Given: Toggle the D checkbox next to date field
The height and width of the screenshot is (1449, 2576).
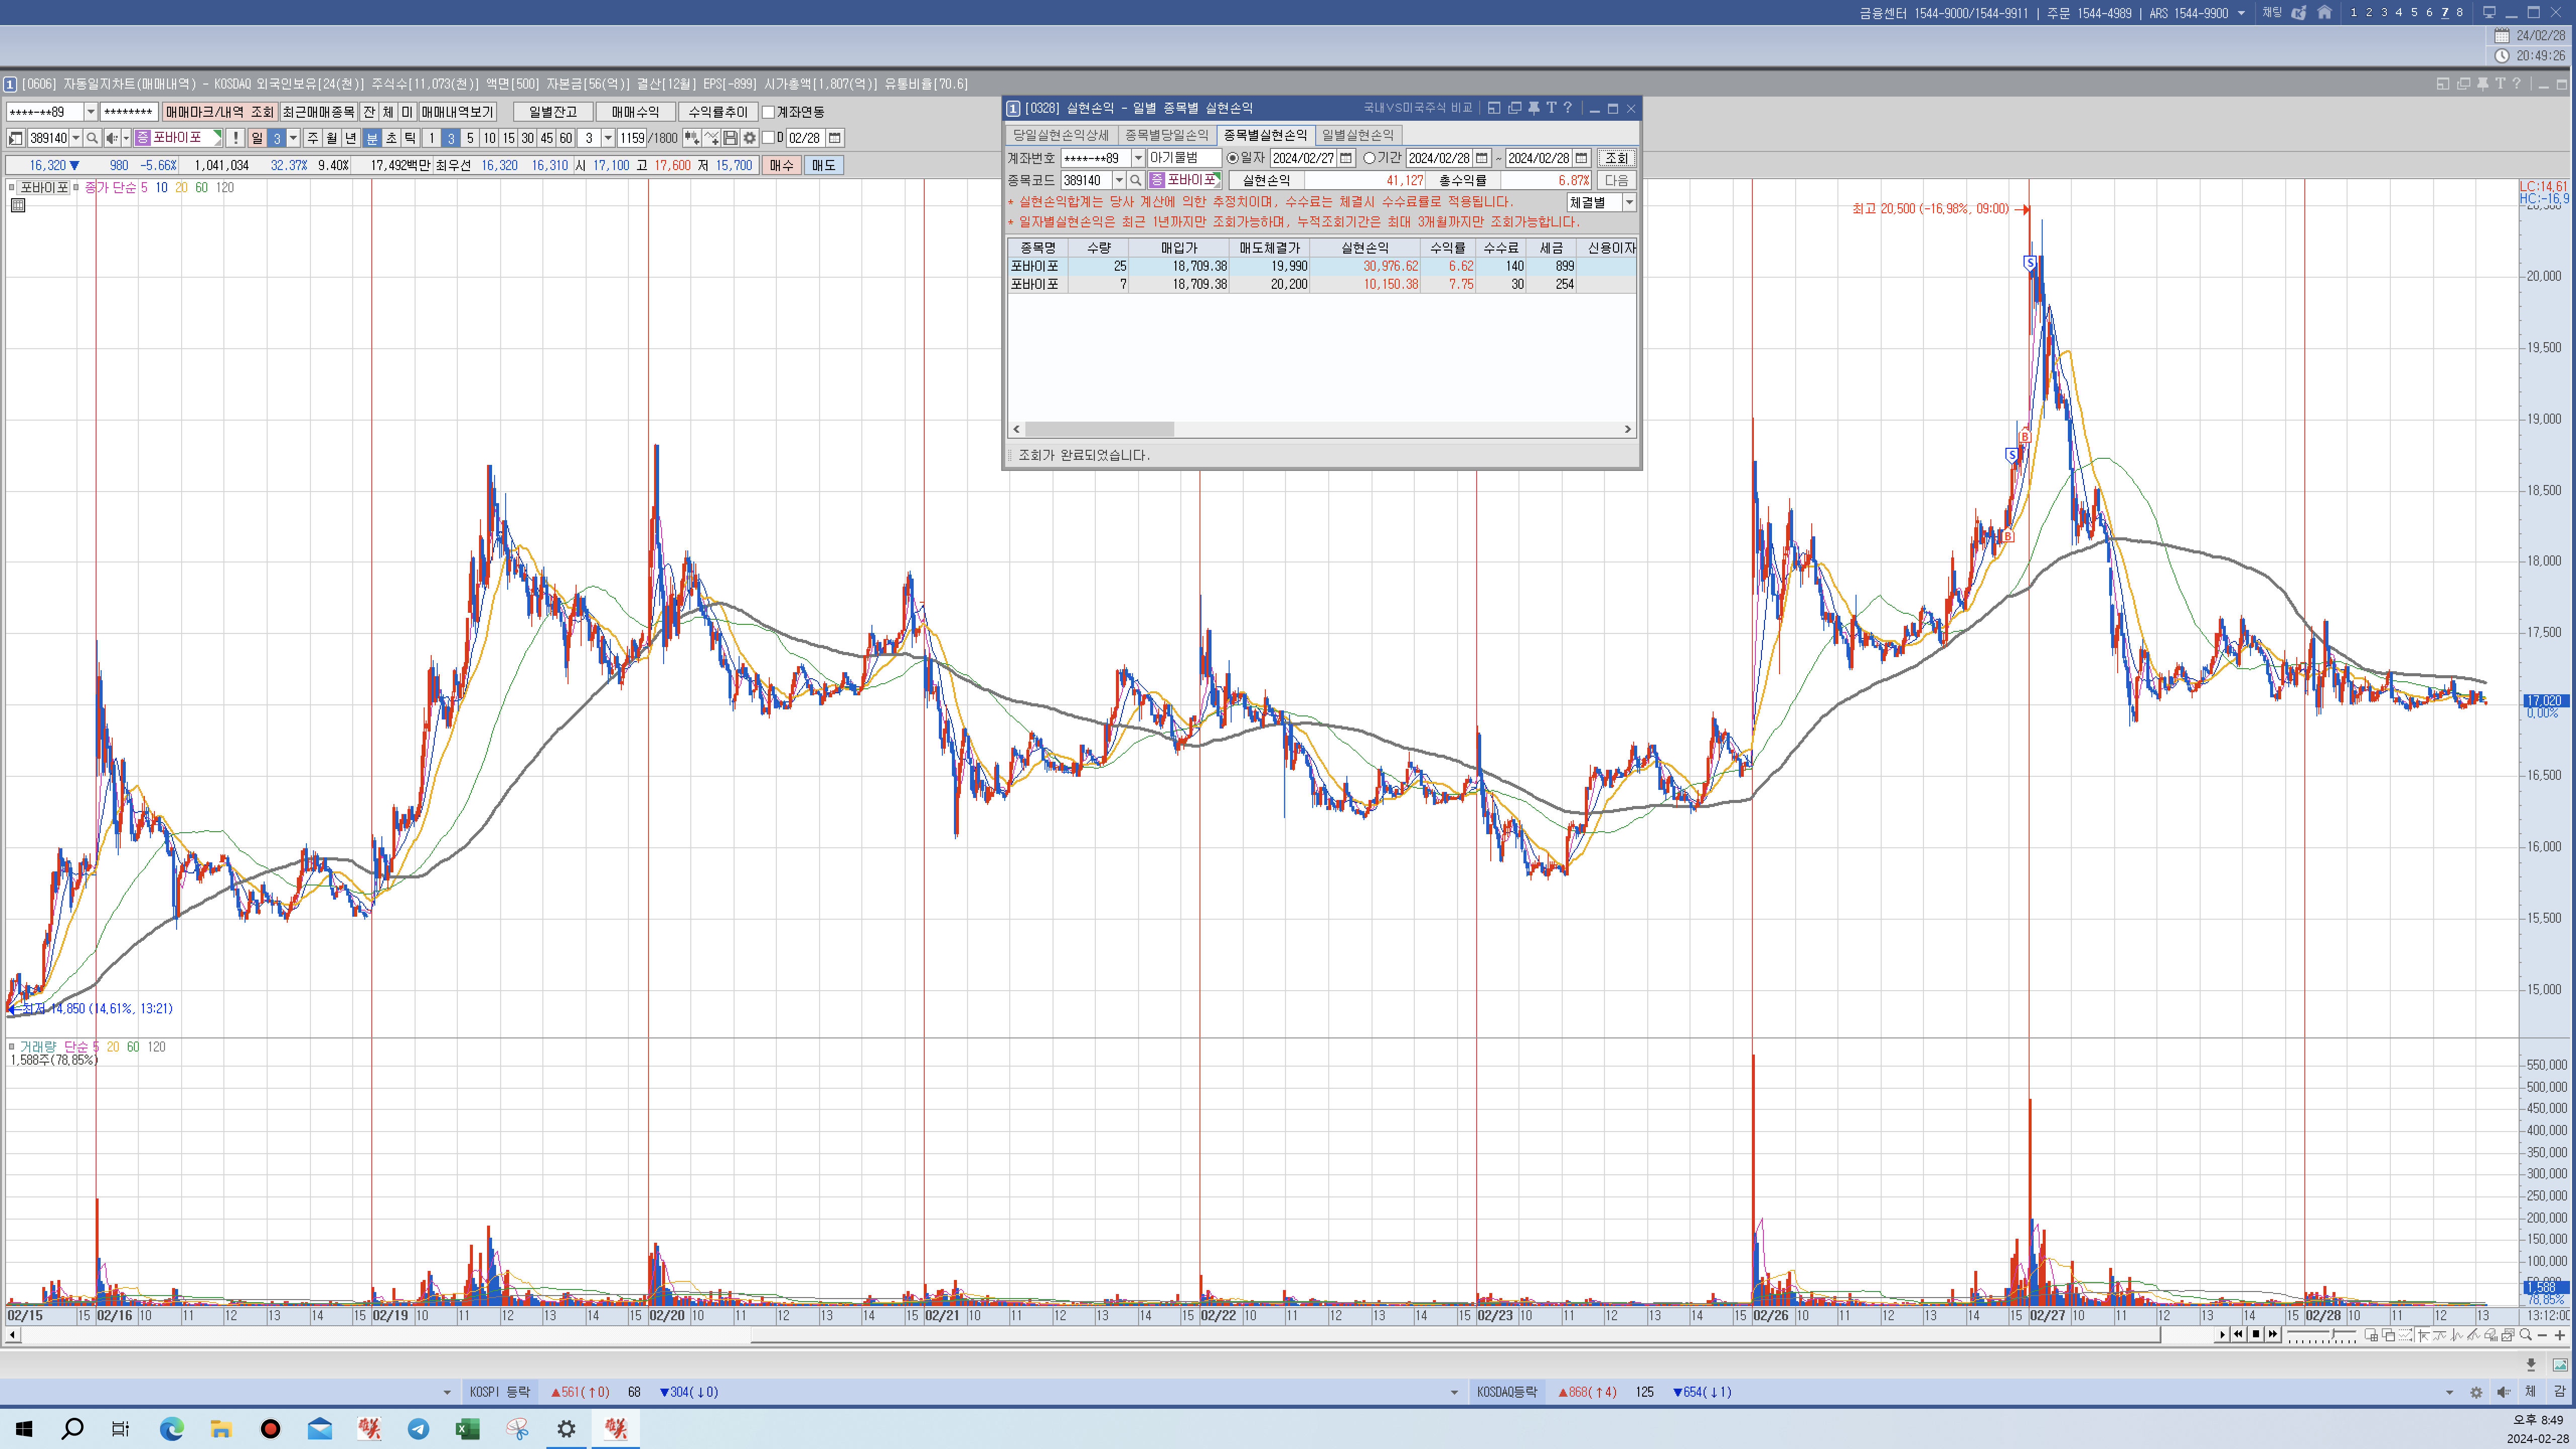Looking at the screenshot, I should coord(768,138).
